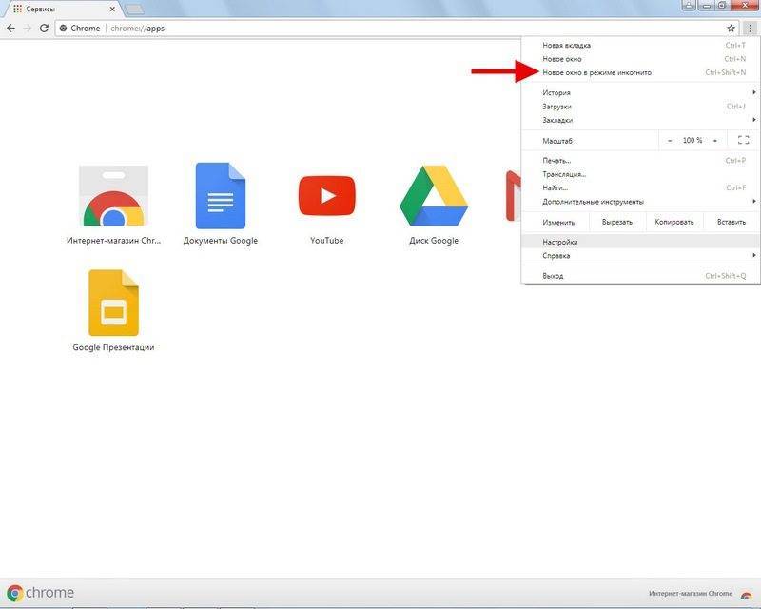
Task: Choose Новая вкладка from the menu
Action: (x=640, y=45)
